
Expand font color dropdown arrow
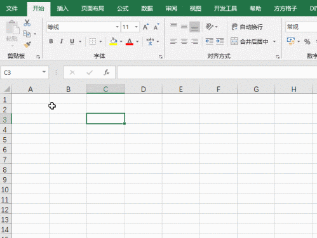pos(137,41)
